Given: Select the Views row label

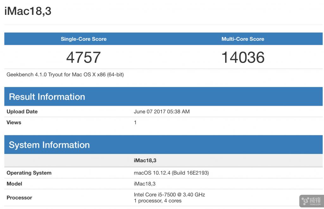Looking at the screenshot, I should tap(14, 122).
